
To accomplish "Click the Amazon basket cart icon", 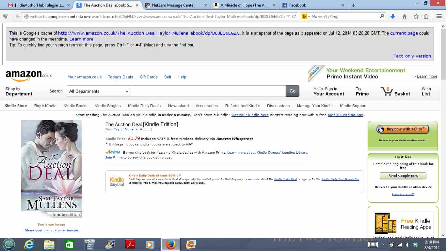I will click(387, 91).
